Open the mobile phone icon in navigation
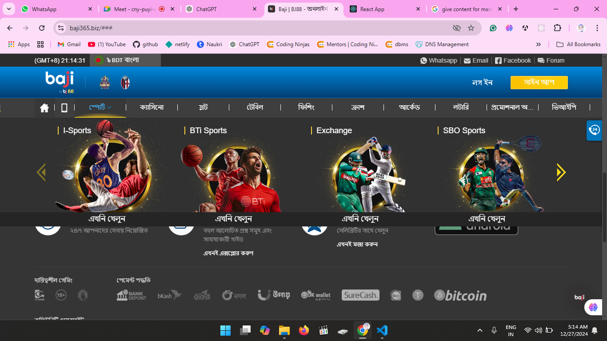 tap(64, 108)
